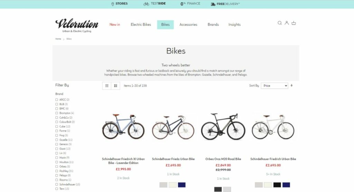Open the shopping basket icon

tap(294, 23)
